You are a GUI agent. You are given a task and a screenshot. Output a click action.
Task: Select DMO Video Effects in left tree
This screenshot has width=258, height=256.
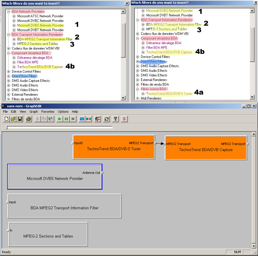coord(25,90)
